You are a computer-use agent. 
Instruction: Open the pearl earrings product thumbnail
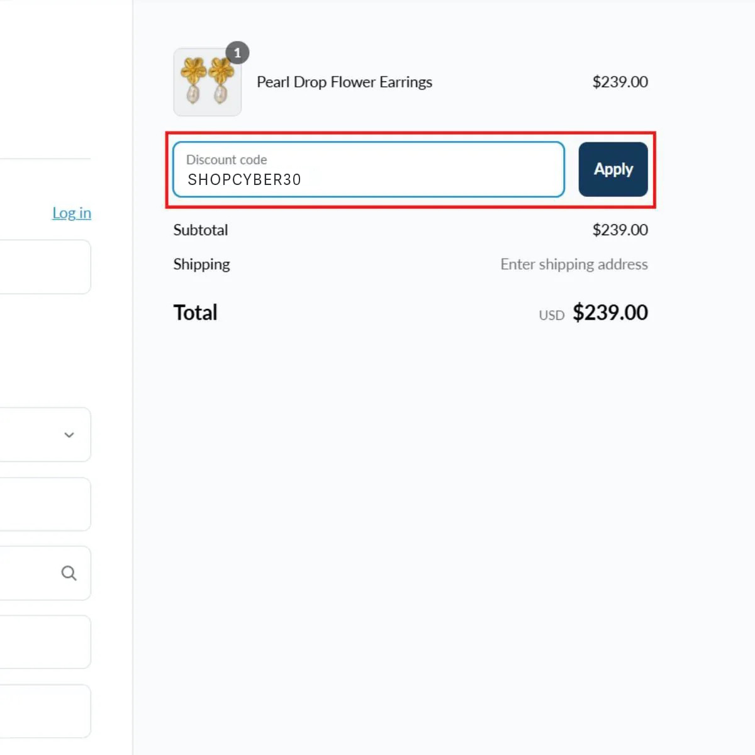point(207,83)
